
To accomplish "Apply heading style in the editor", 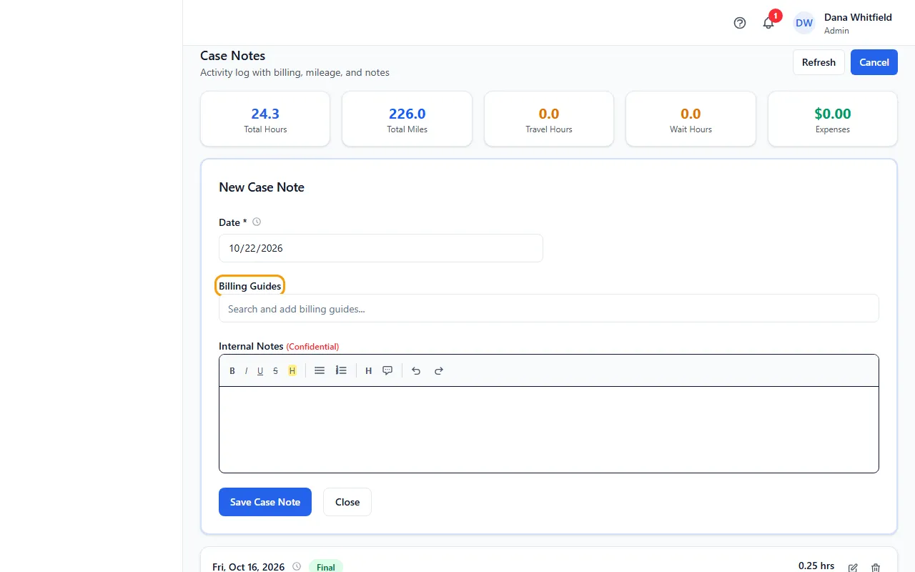I will pyautogui.click(x=369, y=370).
